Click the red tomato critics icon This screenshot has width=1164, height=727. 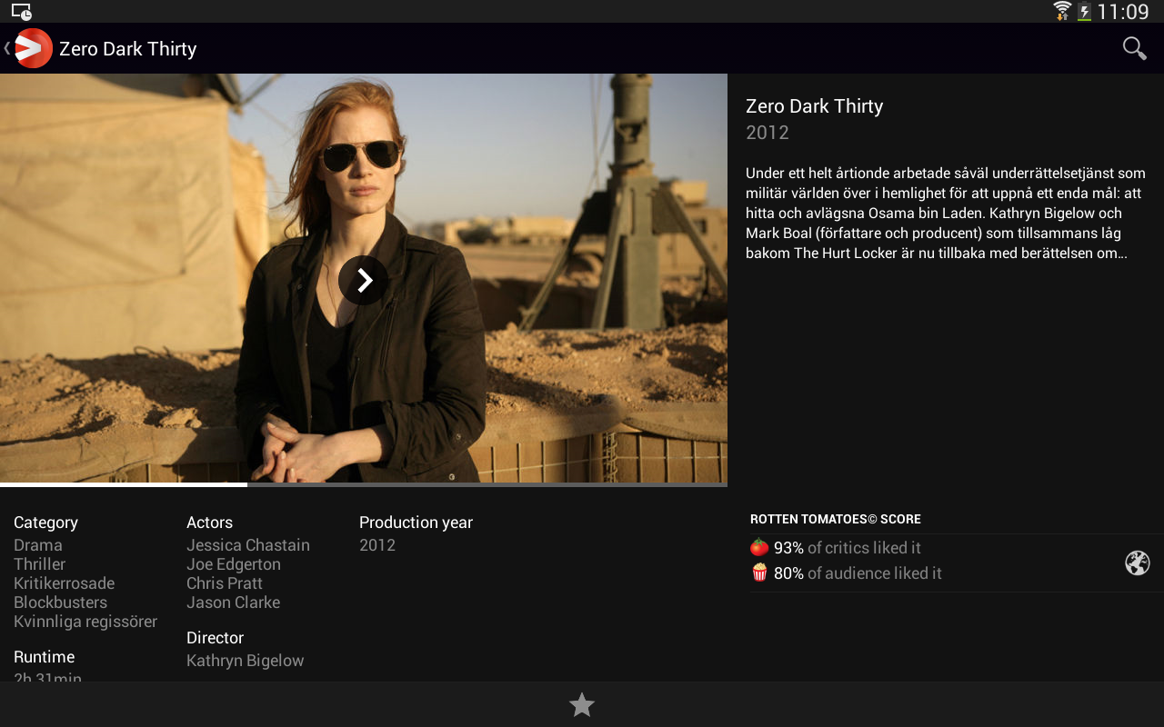[759, 547]
